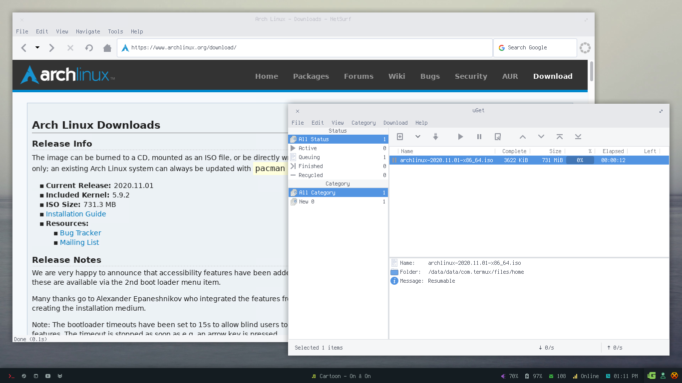Screen dimensions: 682x383
Task: Open the Wiki link on Arch site
Action: pyautogui.click(x=397, y=76)
